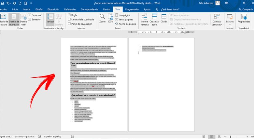Click the Compartir share button

pyautogui.click(x=246, y=9)
